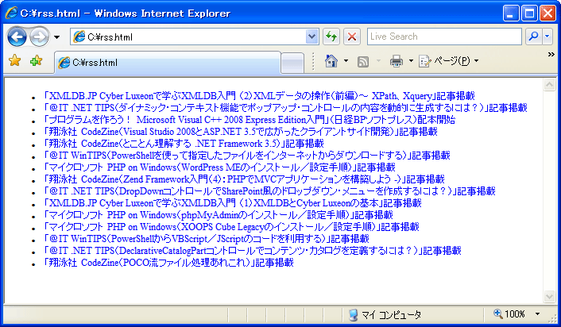Open the POCO流ファイル処理あれこれ link
Image resolution: width=561 pixels, height=327 pixels.
(x=168, y=263)
